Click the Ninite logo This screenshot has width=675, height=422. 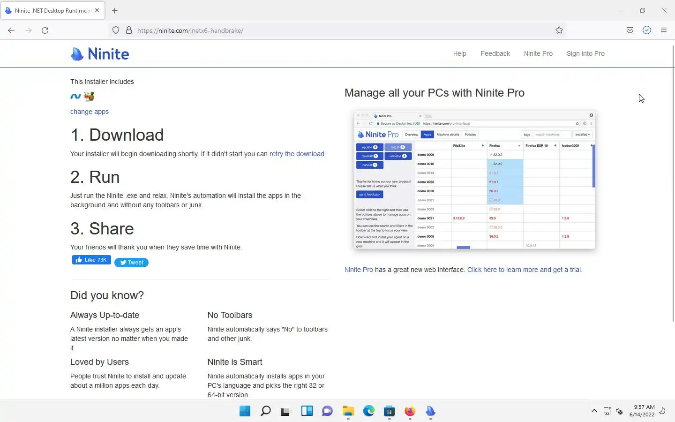[100, 54]
